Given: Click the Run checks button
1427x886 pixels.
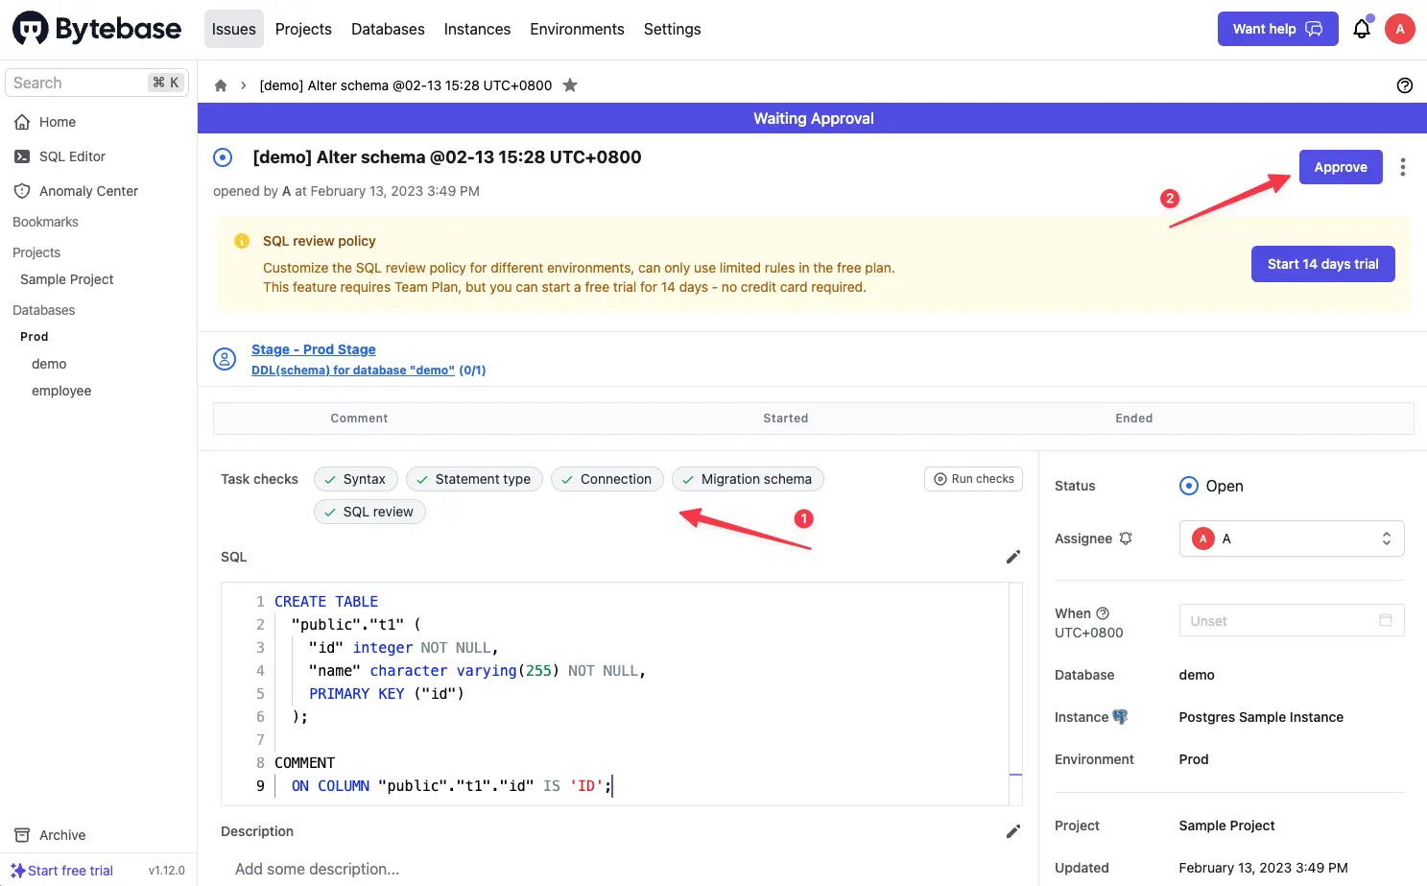Looking at the screenshot, I should click(974, 479).
